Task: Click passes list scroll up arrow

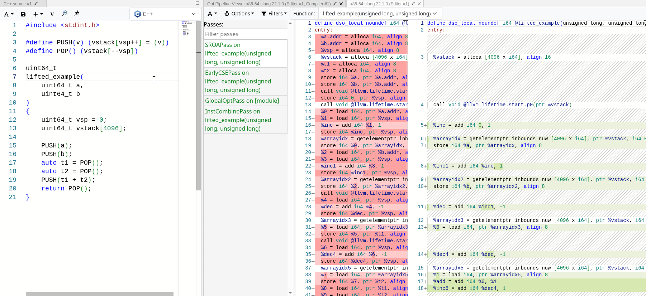Action: coord(290,23)
